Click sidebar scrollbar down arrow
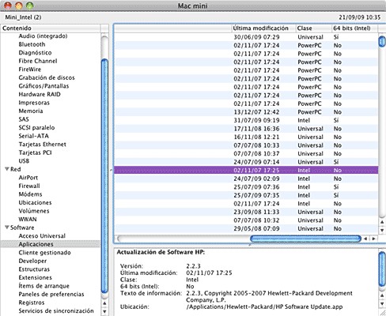The image size is (386, 316). click(104, 311)
